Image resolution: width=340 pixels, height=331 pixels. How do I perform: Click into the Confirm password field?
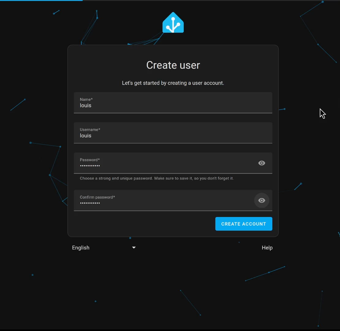coord(173,200)
